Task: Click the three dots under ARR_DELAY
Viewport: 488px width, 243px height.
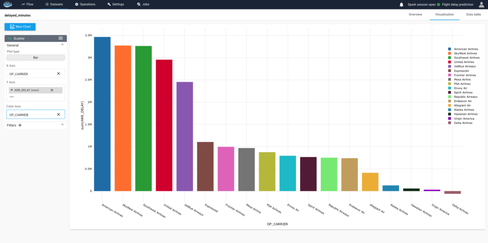Action: click(x=11, y=97)
